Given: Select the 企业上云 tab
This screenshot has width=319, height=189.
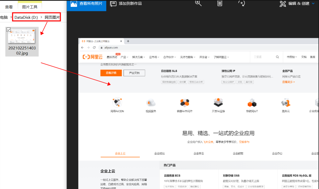Looking at the screenshot, I should point(120,154).
